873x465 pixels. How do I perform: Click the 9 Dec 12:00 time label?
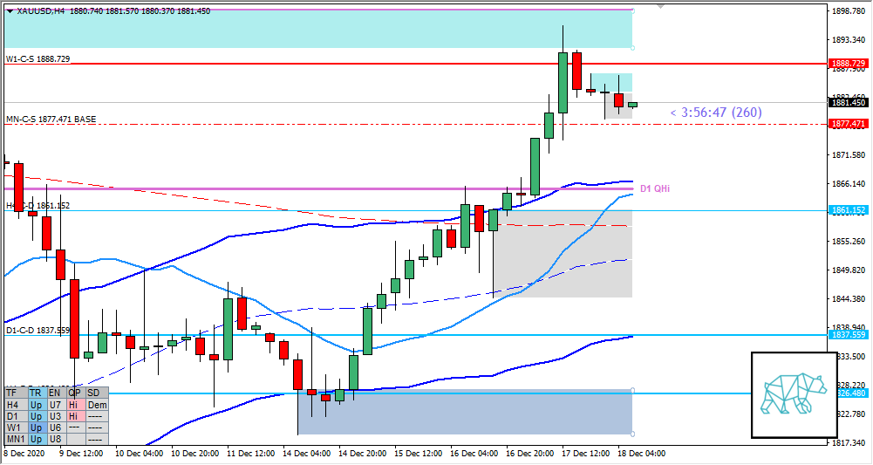point(79,454)
